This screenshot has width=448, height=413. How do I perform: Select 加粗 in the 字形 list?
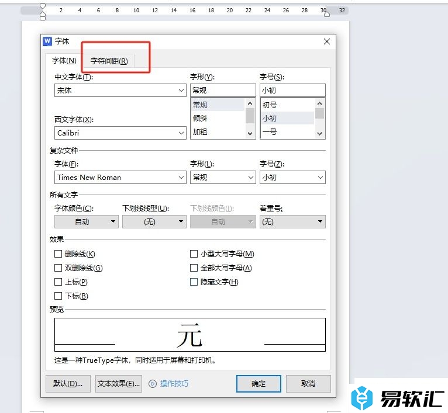218,132
